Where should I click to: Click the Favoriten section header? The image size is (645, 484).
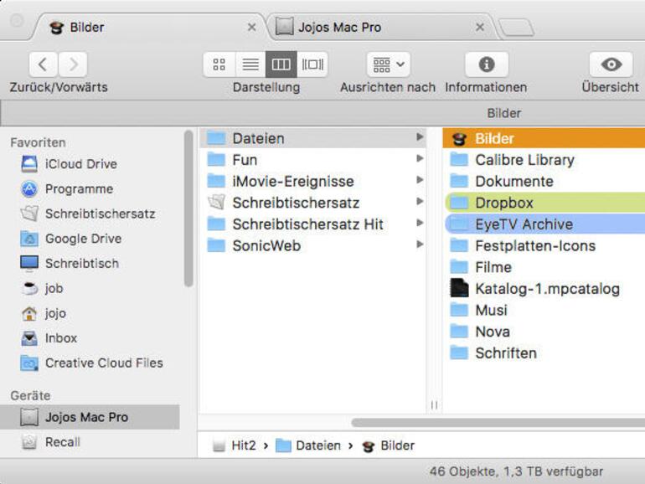click(x=38, y=142)
